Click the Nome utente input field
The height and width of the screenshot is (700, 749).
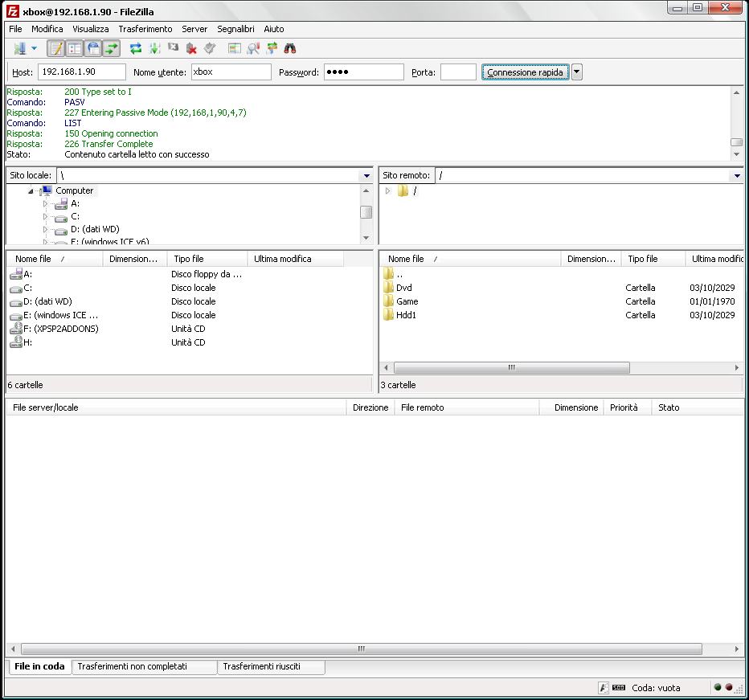click(231, 72)
